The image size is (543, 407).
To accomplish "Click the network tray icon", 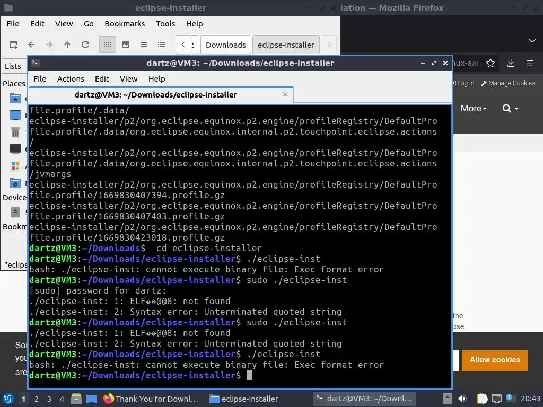I will pyautogui.click(x=496, y=399).
